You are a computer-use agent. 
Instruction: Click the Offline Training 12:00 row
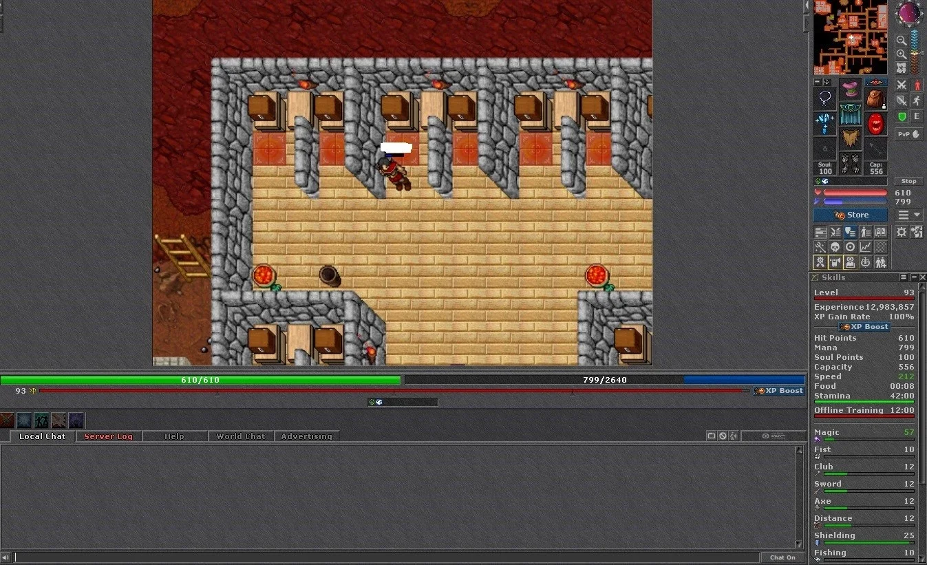(864, 412)
